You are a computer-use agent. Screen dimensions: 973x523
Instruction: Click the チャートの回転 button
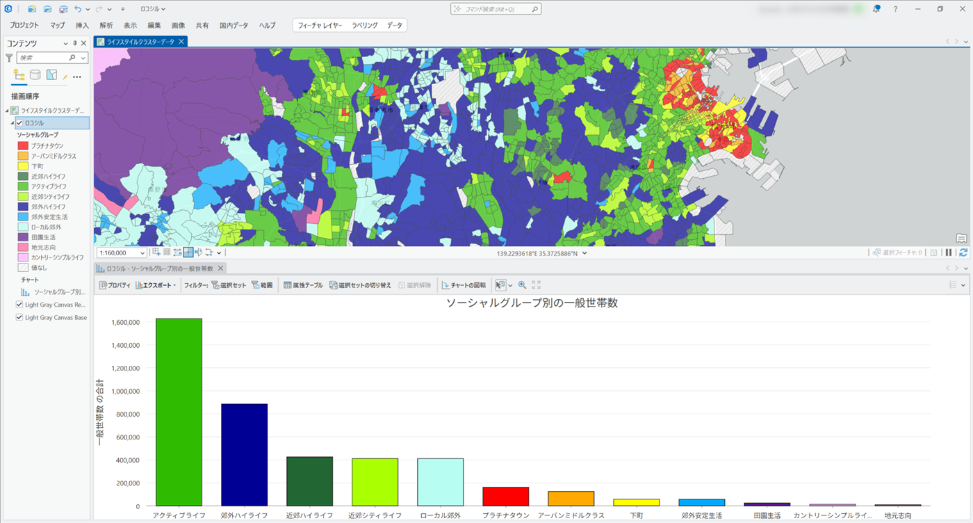click(464, 285)
